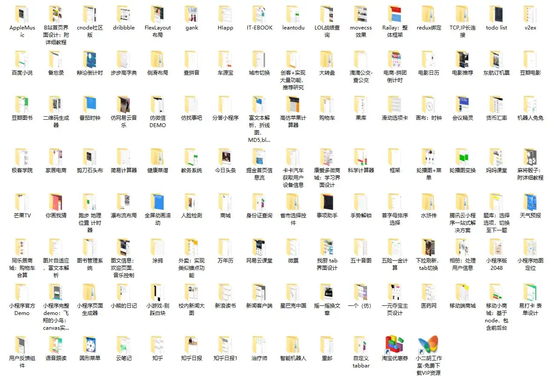Click the '移动端商城' label
The height and width of the screenshot is (377, 550).
pyautogui.click(x=463, y=306)
